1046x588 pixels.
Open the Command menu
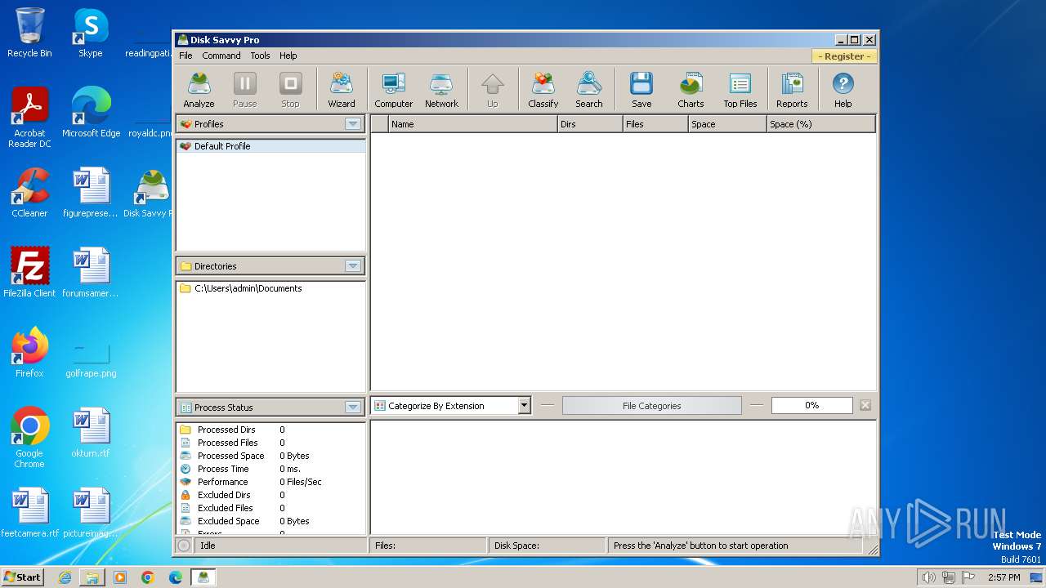tap(221, 56)
